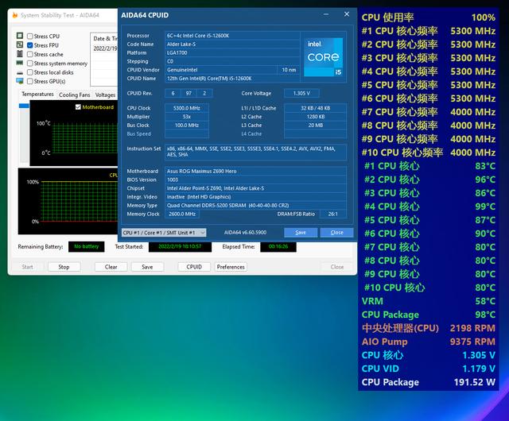Click the Code Name value Alder Lake-S

pyautogui.click(x=232, y=44)
